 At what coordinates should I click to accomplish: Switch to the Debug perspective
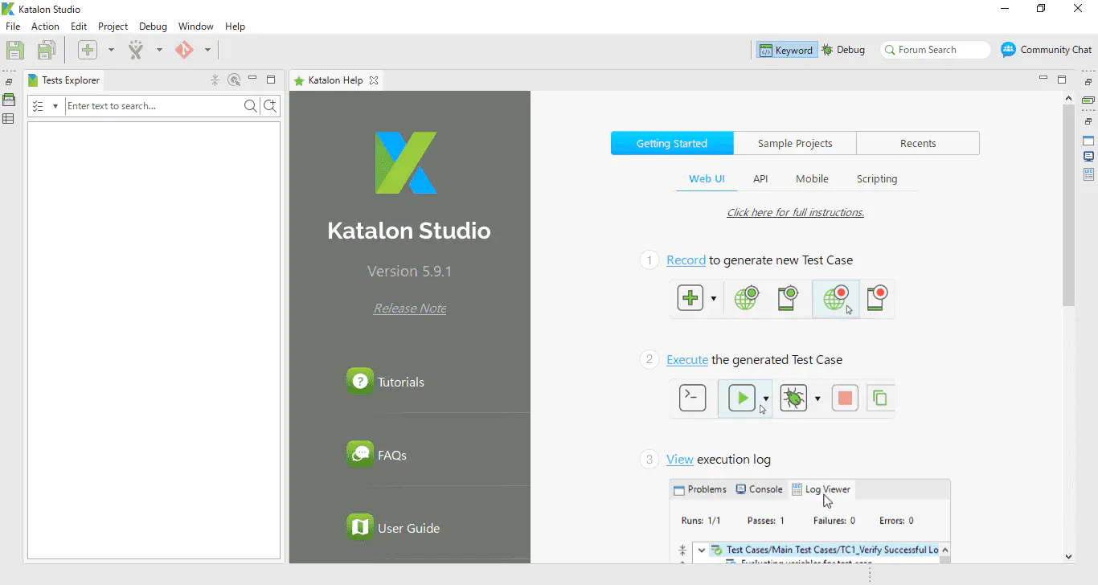(843, 49)
